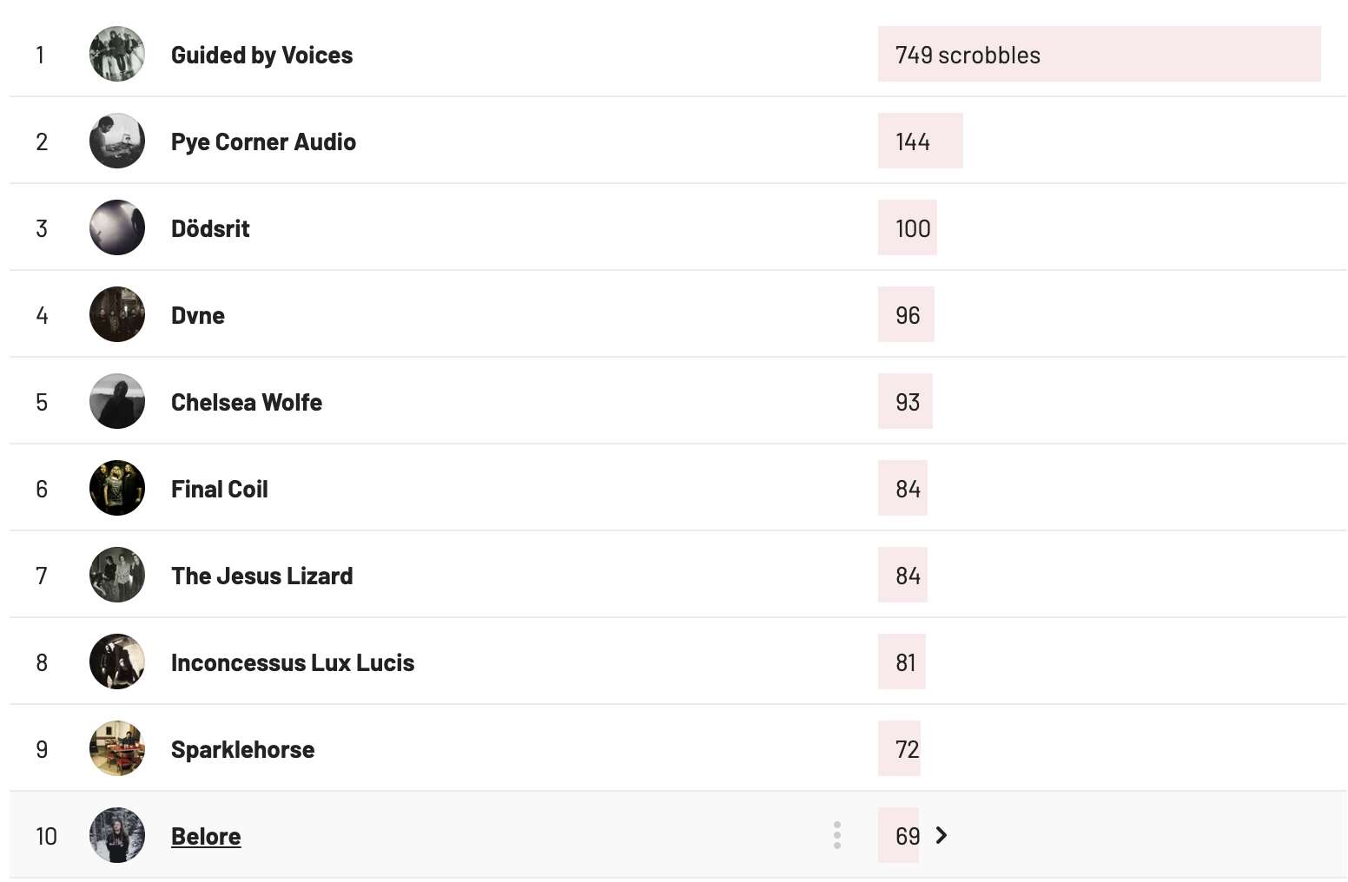Viewport: 1348px width, 882px height.
Task: Click the 100 scrobbles bar for Dödsrit
Action: coord(908,227)
